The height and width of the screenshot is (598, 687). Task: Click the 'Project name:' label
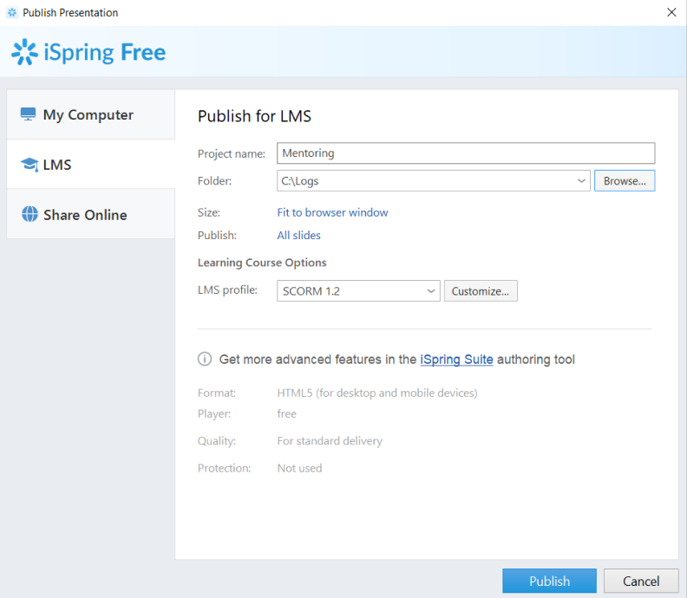point(232,153)
